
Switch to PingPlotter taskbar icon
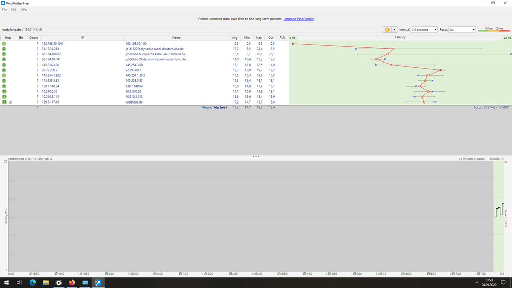pyautogui.click(x=98, y=283)
